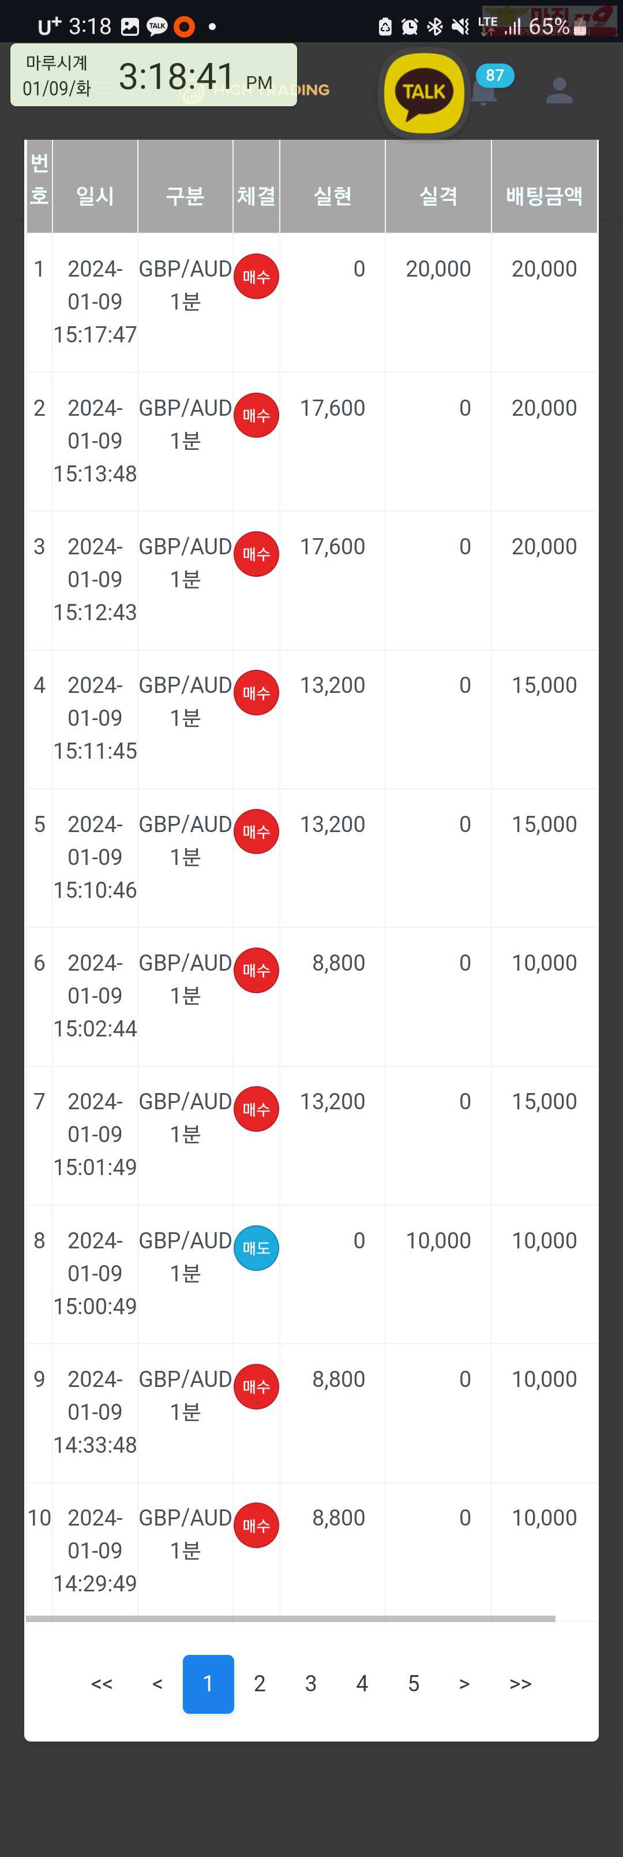Tap the red 매수 badge in row 4
Screen dimensions: 623x1857
(x=256, y=693)
